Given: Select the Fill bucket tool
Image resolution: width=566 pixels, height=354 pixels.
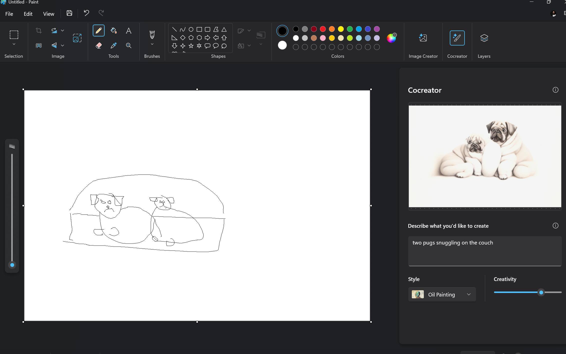Looking at the screenshot, I should pos(114,30).
